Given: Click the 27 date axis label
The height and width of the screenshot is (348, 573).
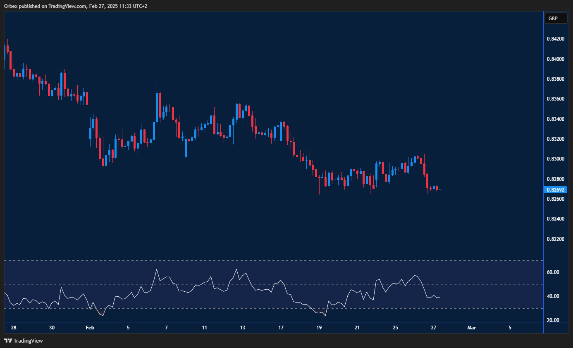Looking at the screenshot, I should tap(433, 327).
